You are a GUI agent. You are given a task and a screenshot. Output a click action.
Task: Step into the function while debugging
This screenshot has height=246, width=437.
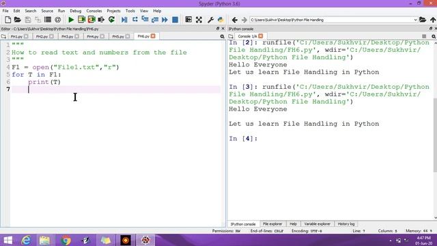click(145, 20)
